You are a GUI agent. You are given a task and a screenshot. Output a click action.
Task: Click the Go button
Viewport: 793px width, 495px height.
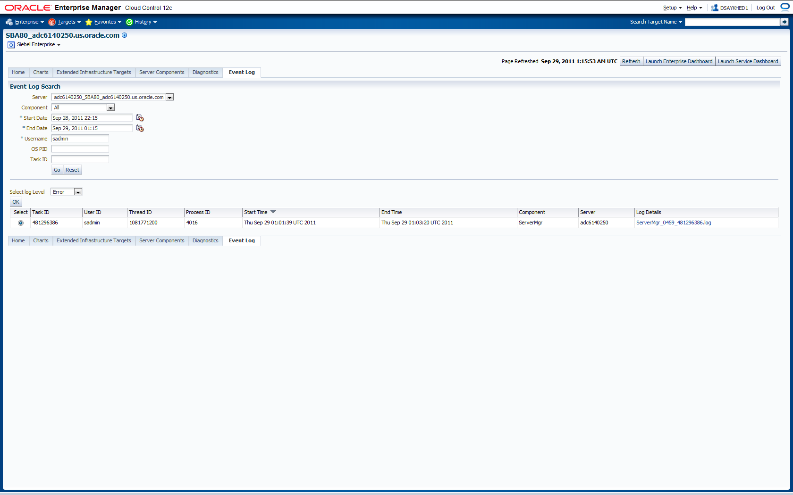(57, 170)
